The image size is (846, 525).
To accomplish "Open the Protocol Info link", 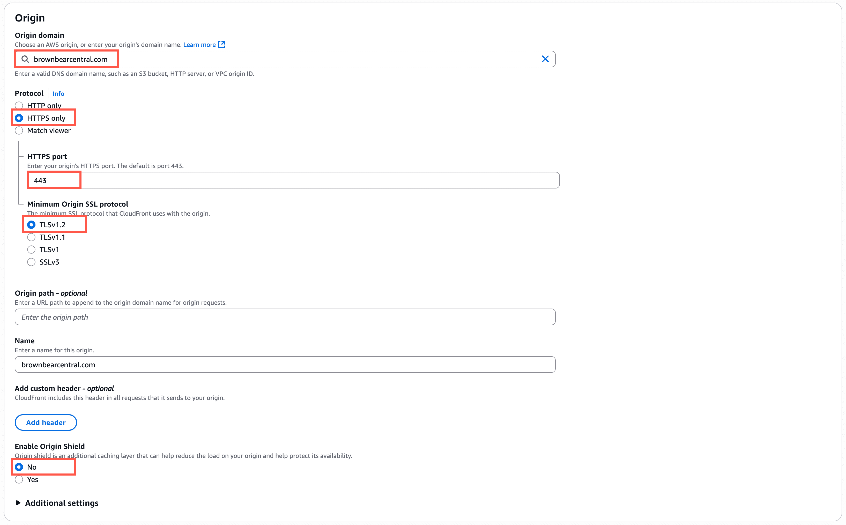I will 58,93.
